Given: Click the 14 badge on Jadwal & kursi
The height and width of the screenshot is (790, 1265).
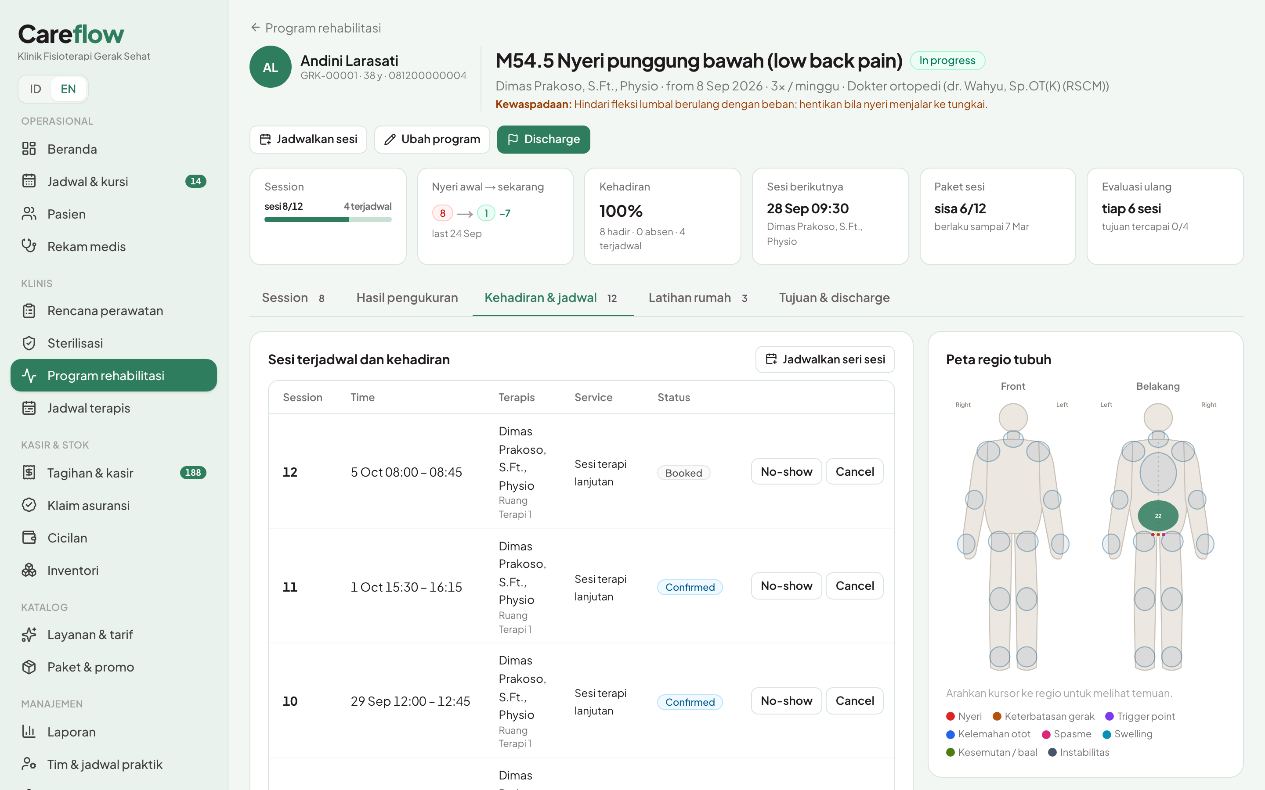Looking at the screenshot, I should pos(195,181).
